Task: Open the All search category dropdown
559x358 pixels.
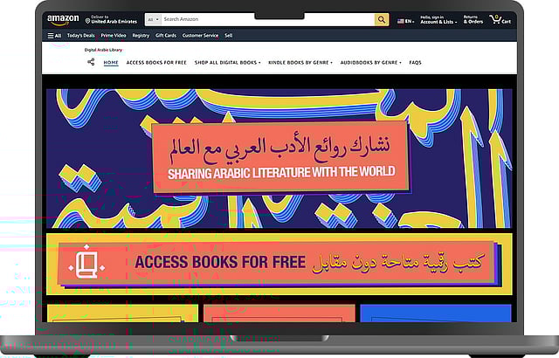Action: click(151, 19)
